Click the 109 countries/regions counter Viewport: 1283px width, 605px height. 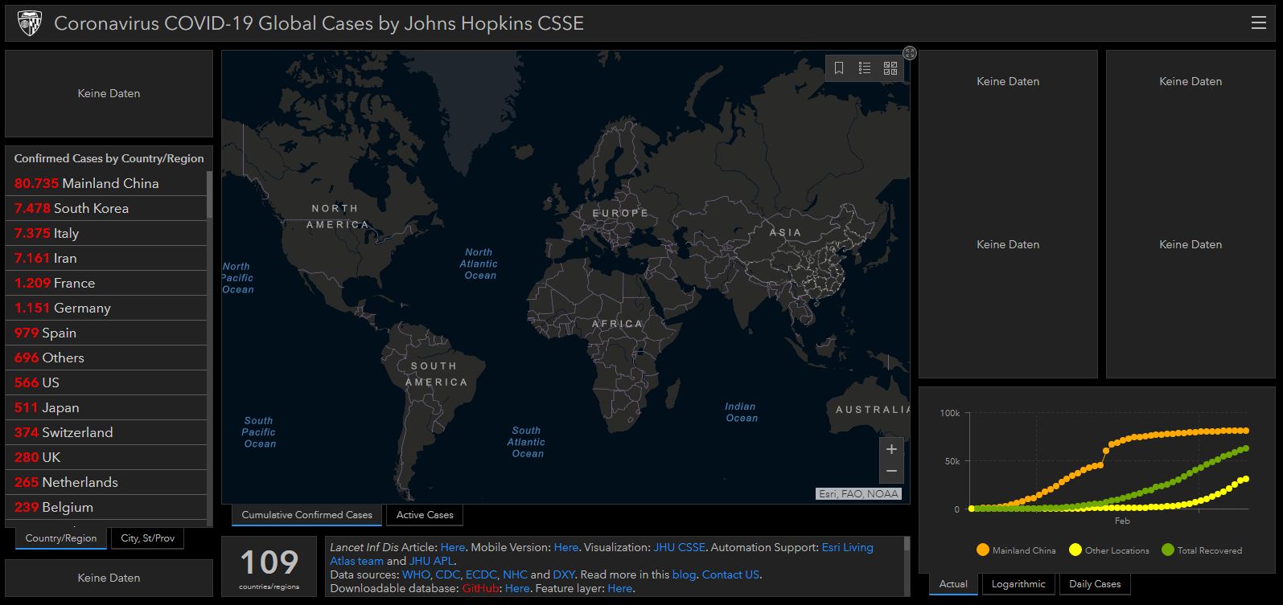click(269, 566)
